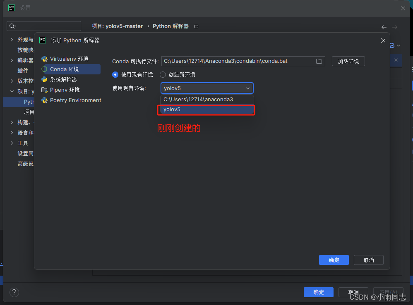Viewport: 413px width, 305px height.
Task: Collapse the 项目: y tree node
Action: [x=12, y=91]
